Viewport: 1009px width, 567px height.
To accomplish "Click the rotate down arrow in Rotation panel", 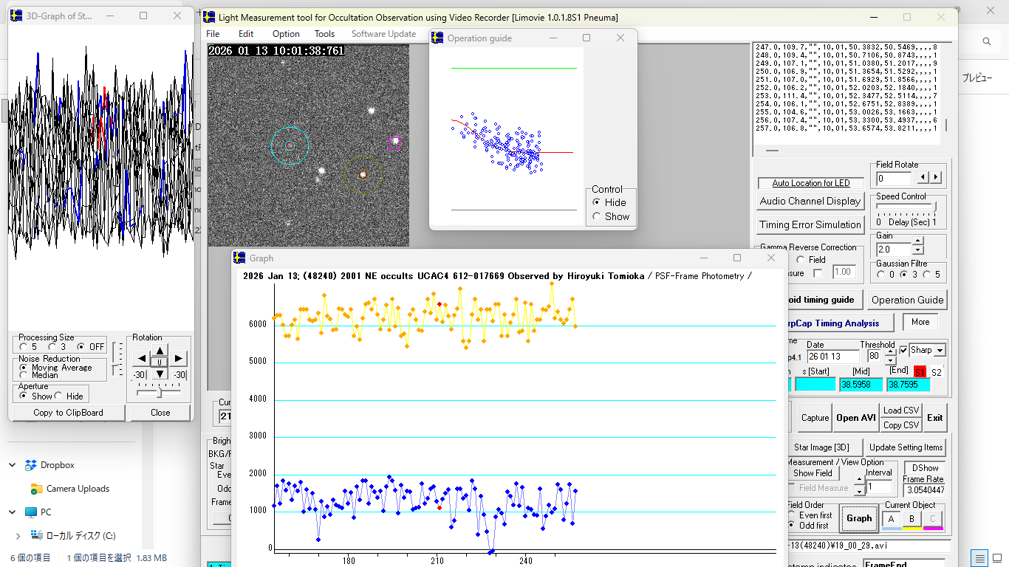I will point(160,374).
